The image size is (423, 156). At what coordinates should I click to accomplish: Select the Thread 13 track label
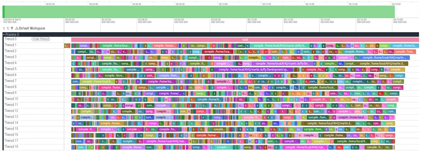pyautogui.click(x=11, y=117)
